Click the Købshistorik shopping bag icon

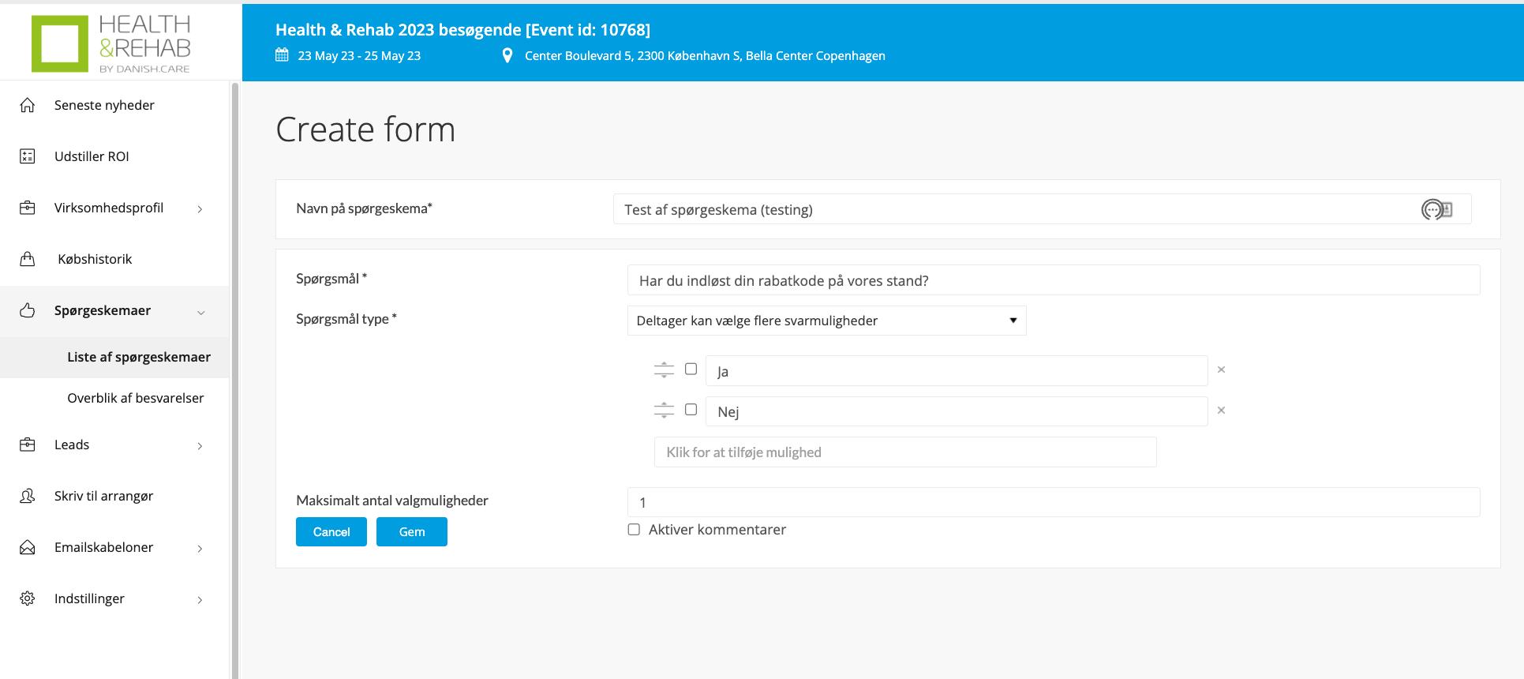(x=28, y=259)
